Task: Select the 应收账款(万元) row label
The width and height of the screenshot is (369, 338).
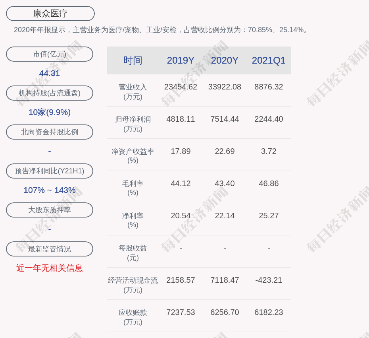Action: click(x=133, y=317)
